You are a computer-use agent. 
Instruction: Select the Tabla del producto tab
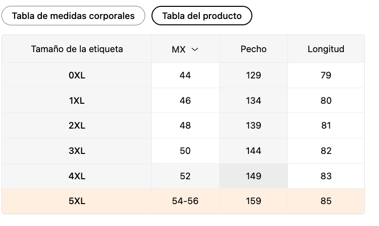pyautogui.click(x=202, y=16)
